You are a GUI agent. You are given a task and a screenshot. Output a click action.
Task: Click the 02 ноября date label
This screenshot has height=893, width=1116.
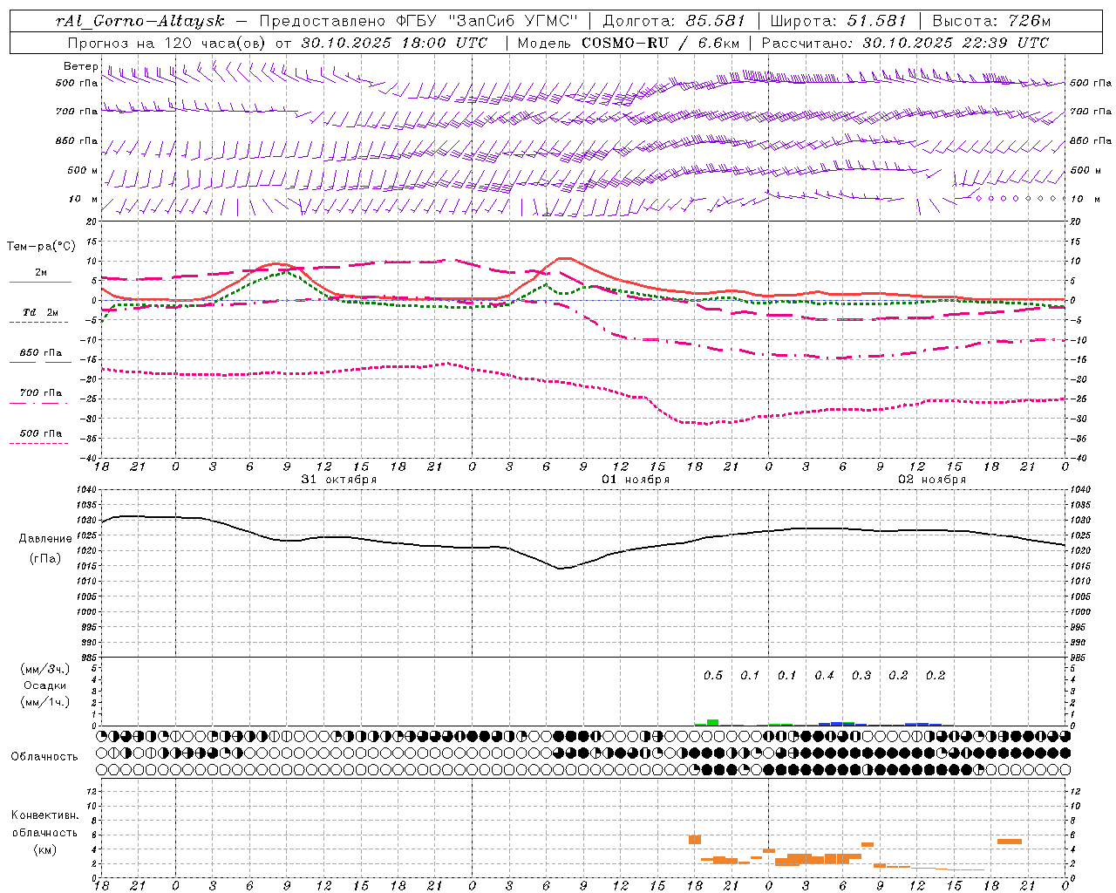click(932, 480)
